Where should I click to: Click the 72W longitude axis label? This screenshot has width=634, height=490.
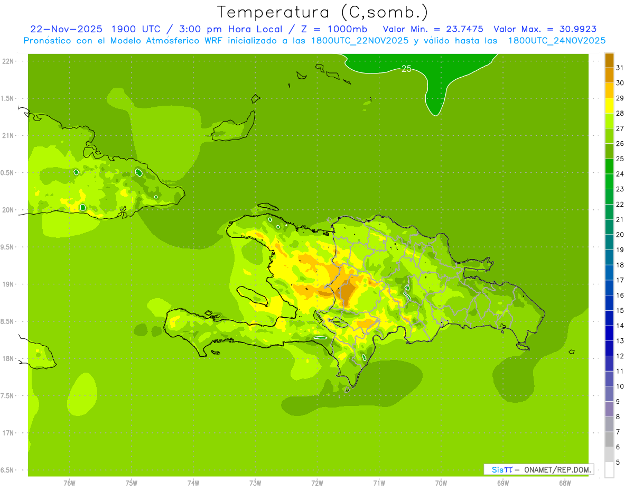pyautogui.click(x=317, y=483)
